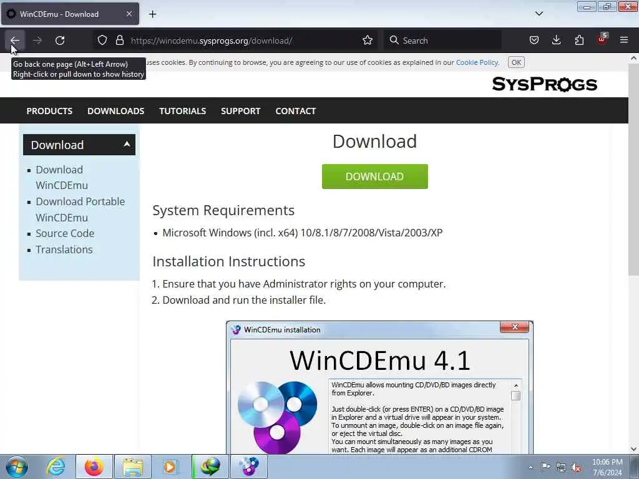
Task: Launch Internet Explorer from taskbar
Action: [55, 467]
